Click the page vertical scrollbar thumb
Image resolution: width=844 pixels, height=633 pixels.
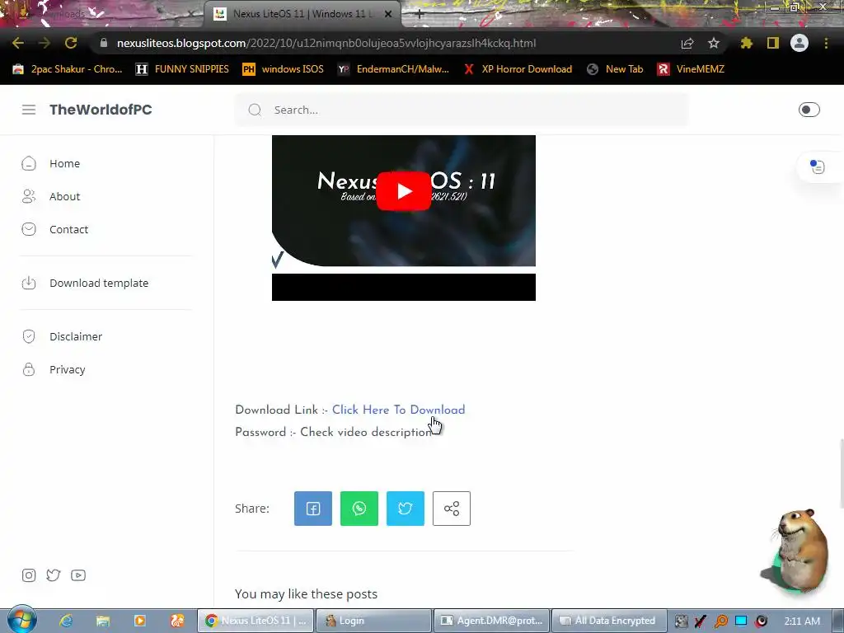tap(841, 474)
